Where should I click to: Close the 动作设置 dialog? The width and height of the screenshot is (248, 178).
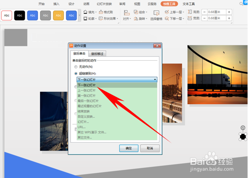[x=157, y=46]
